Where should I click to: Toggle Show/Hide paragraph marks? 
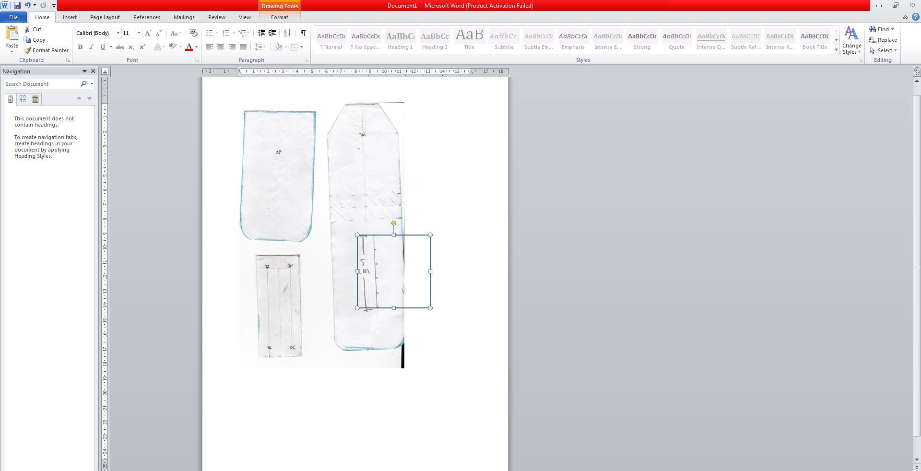[303, 33]
